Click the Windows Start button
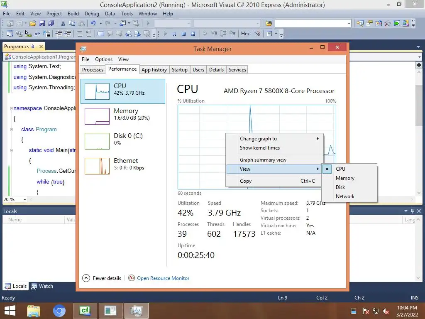This screenshot has height=319, width=425. pyautogui.click(x=10, y=311)
